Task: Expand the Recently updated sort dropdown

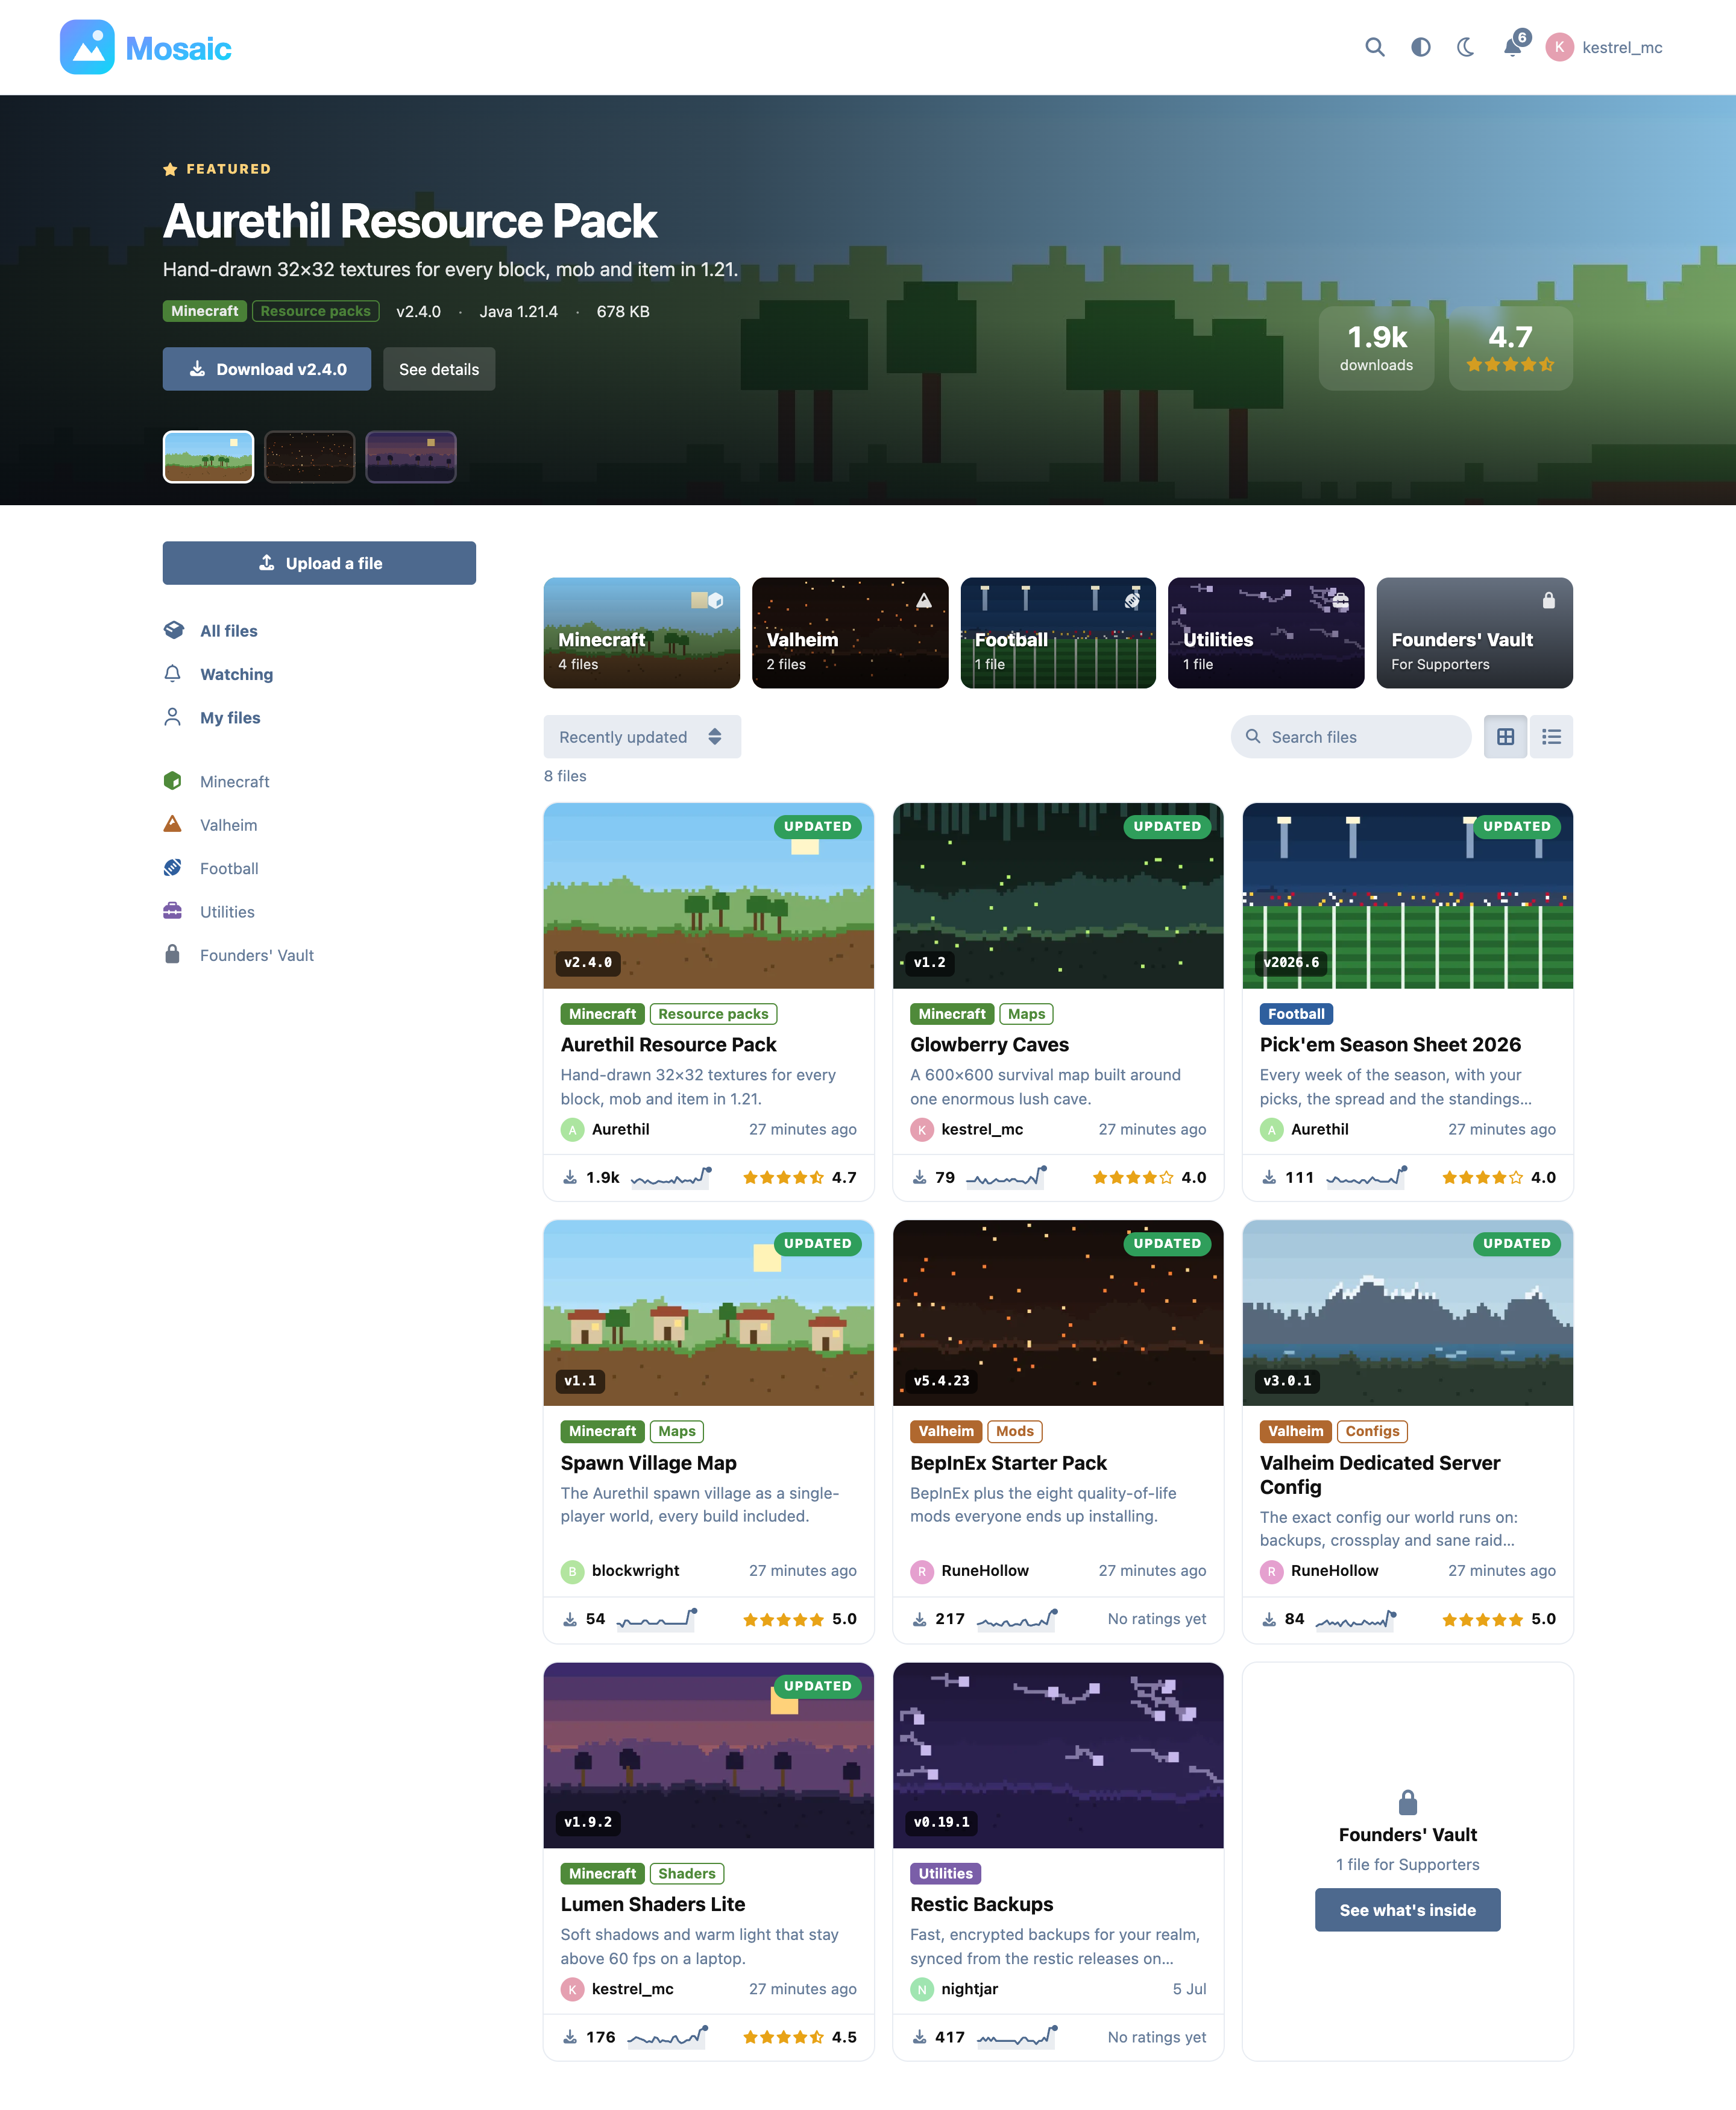Action: pyautogui.click(x=642, y=737)
